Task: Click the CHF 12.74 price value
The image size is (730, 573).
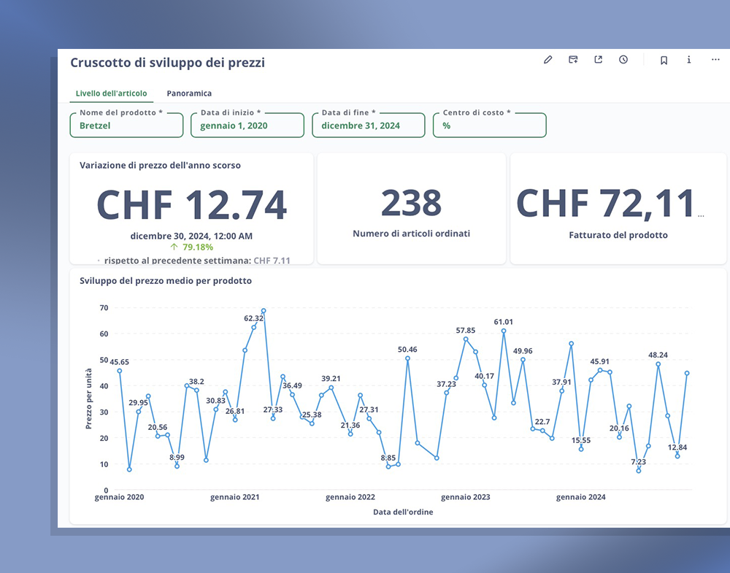Action: point(191,205)
